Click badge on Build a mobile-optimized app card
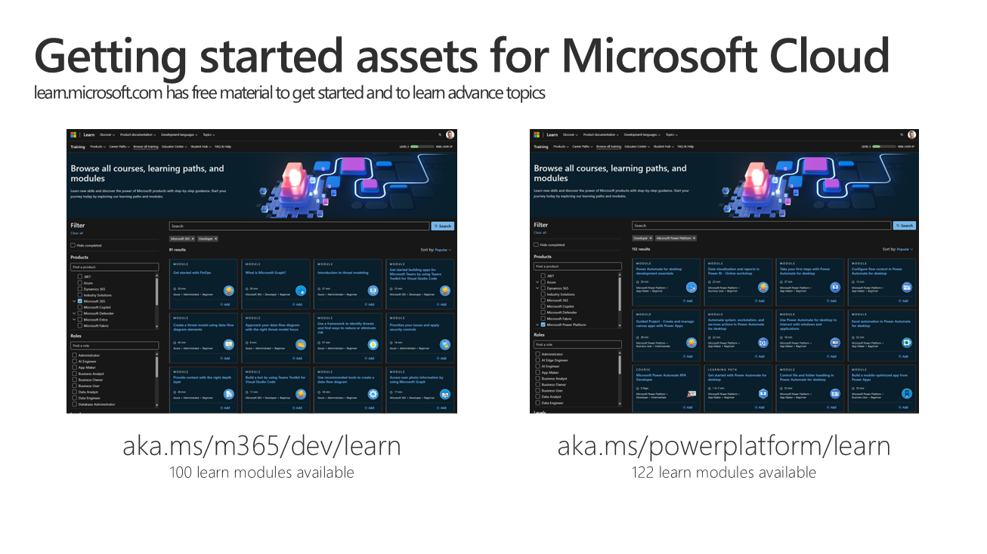The width and height of the screenshot is (987, 554). click(907, 394)
